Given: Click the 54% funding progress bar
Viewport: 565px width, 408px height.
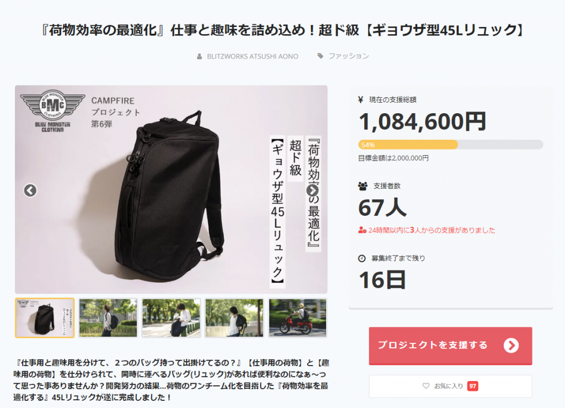Looking at the screenshot, I should tap(450, 145).
